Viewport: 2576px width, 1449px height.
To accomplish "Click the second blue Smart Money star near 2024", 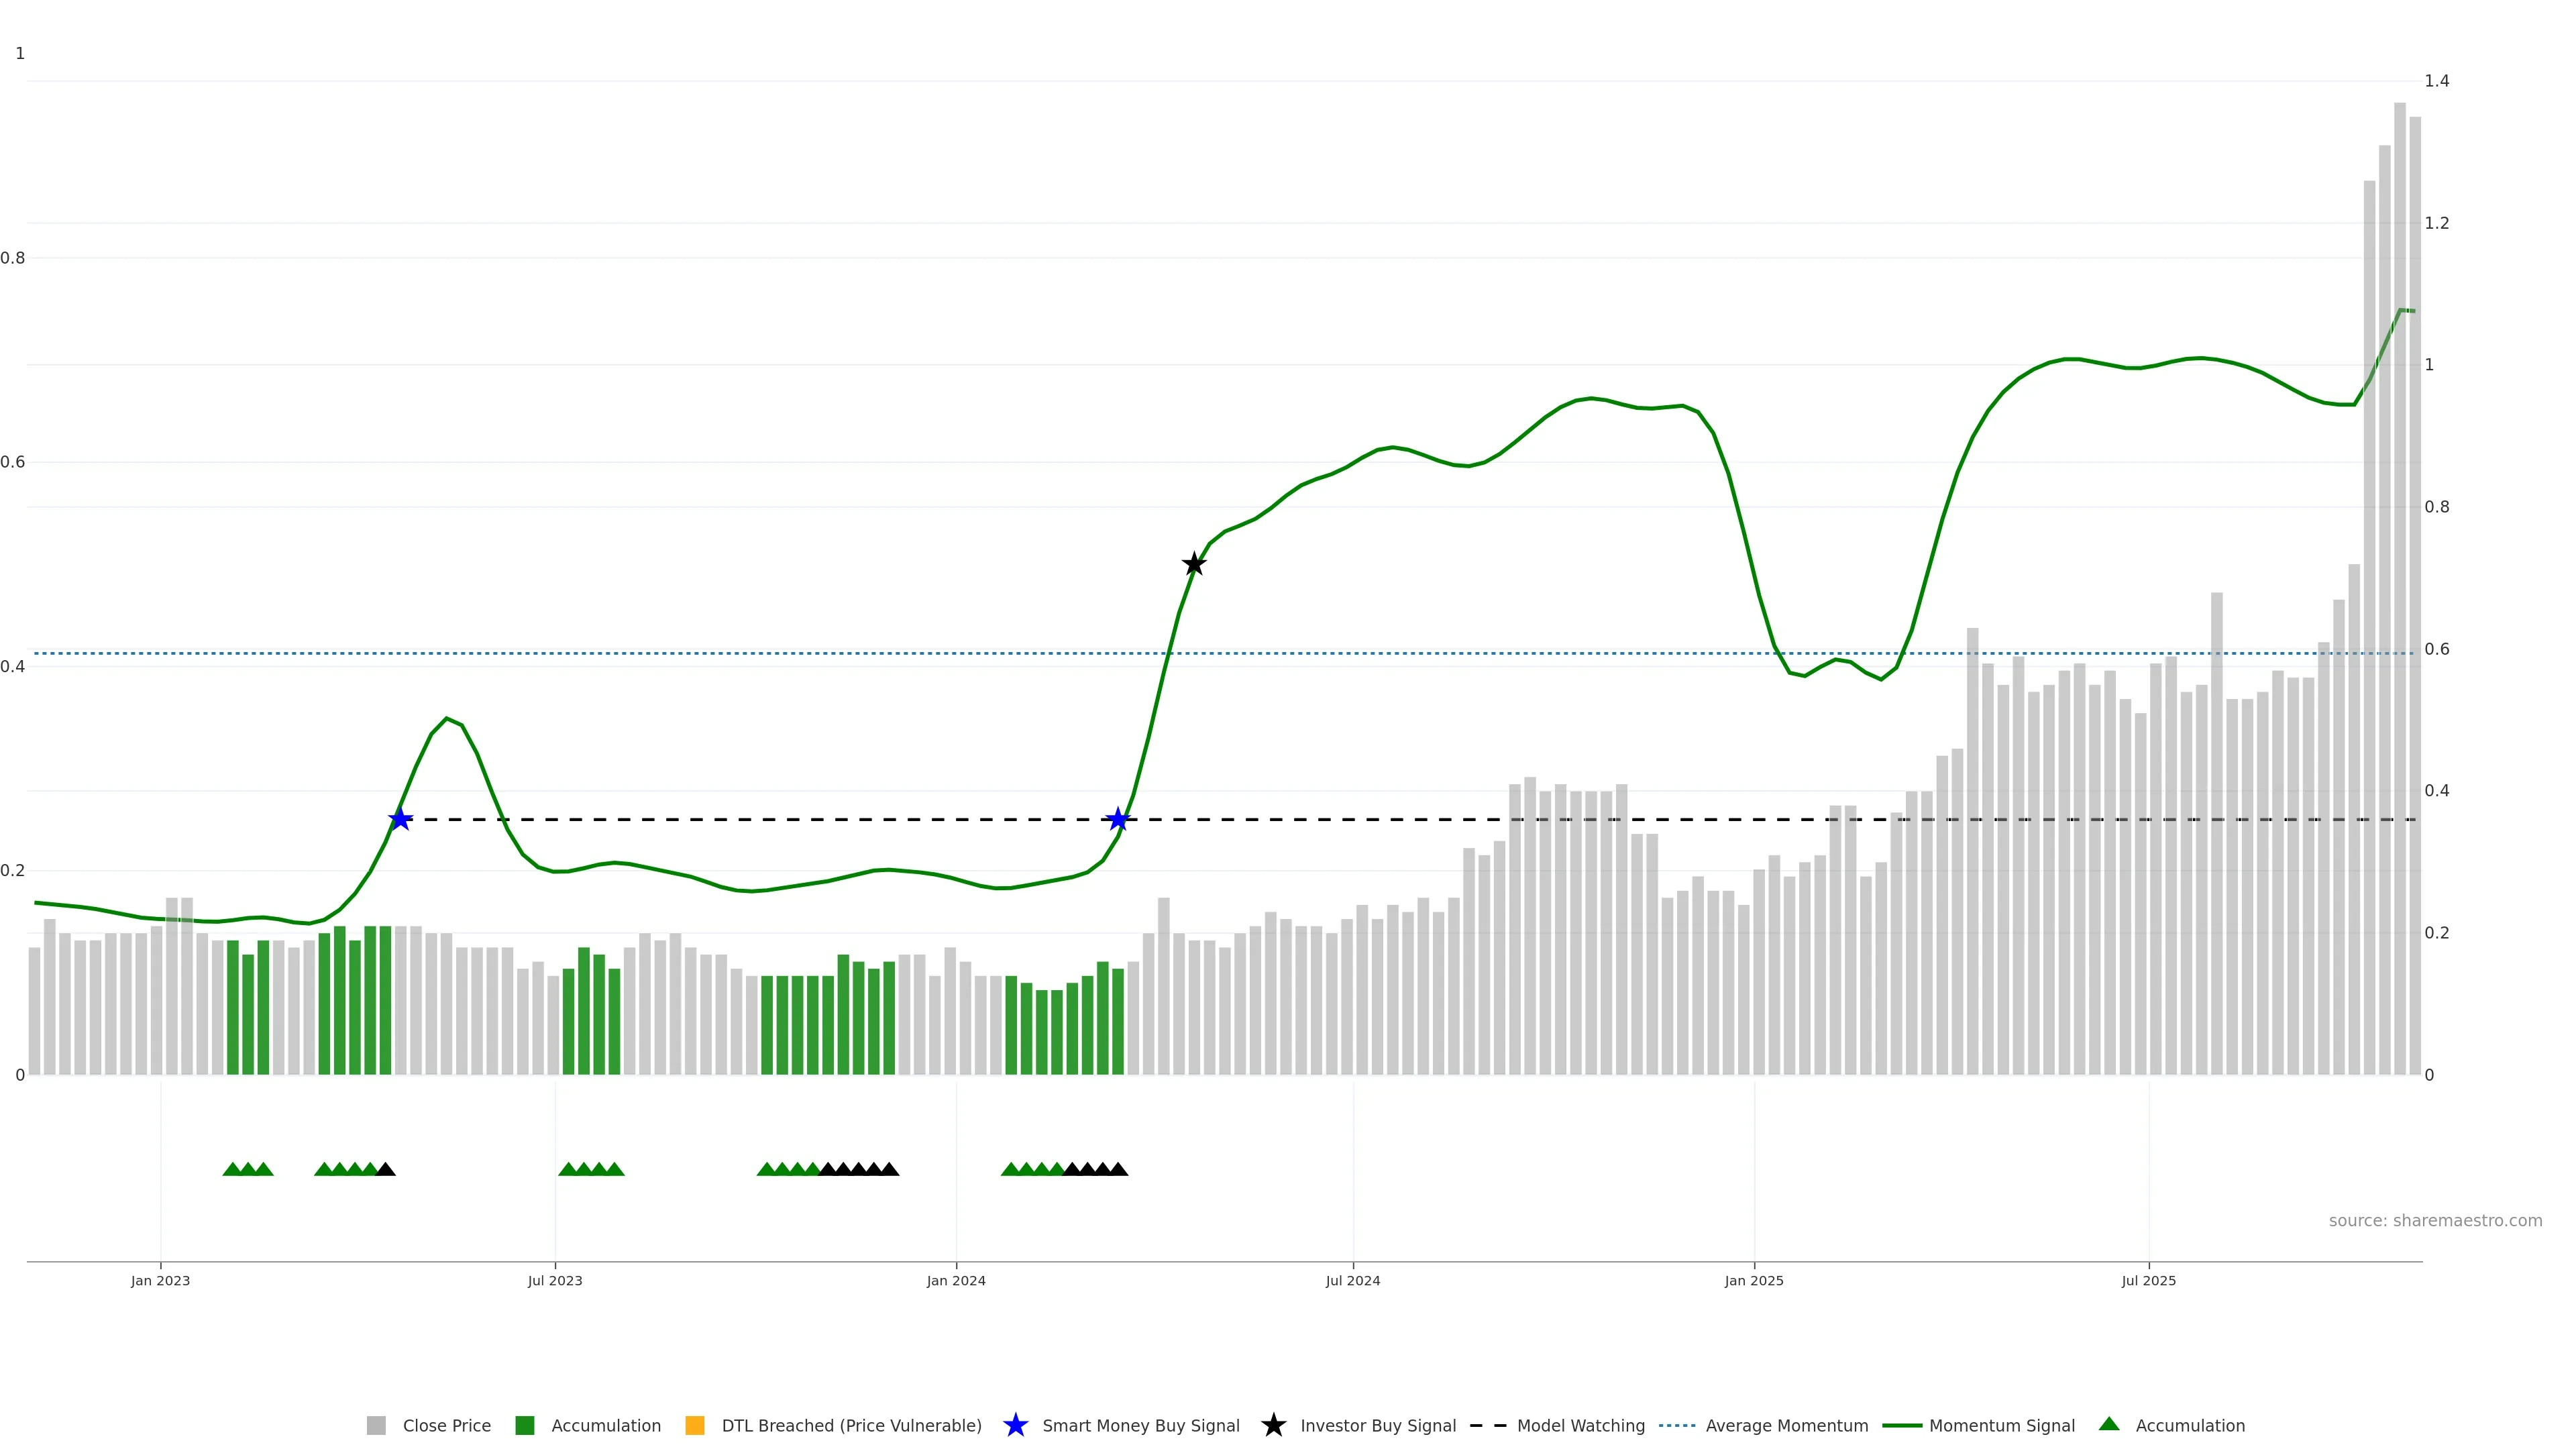I will (1118, 819).
